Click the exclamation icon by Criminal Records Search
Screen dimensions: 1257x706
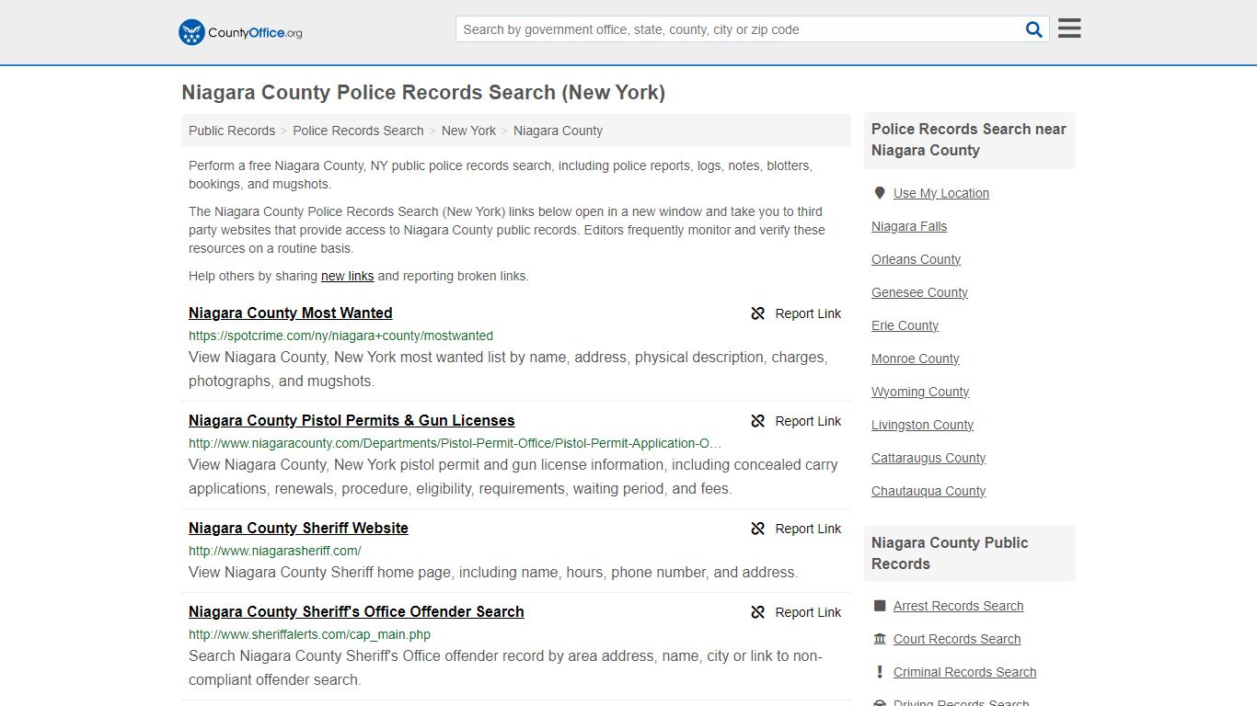880,672
